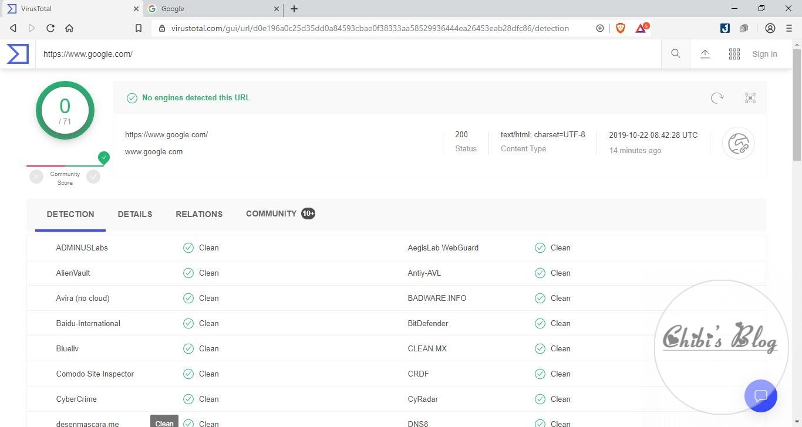This screenshot has height=427, width=802.
Task: Go to browser home page
Action: point(69,28)
